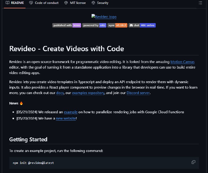Screen dimensions: 208x173
Task: Open the published with lerna badge
Action: pos(67,25)
